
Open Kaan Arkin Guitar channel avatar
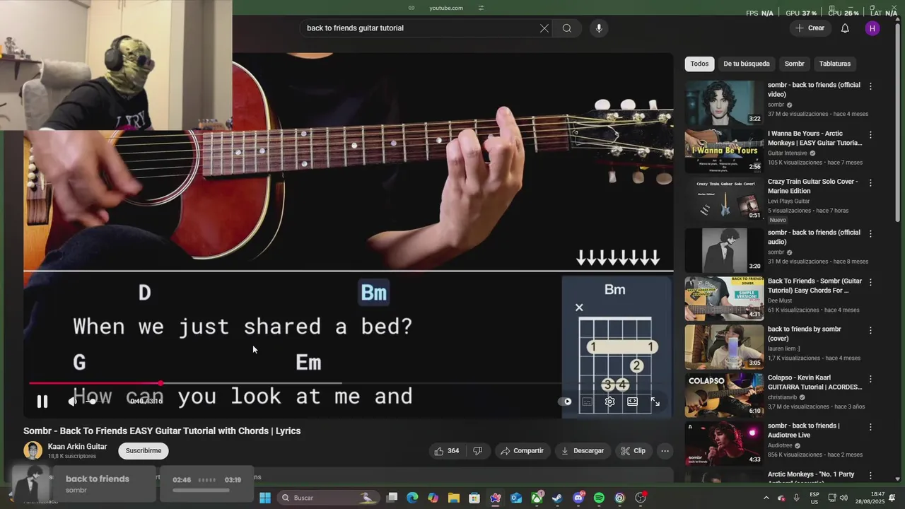click(x=33, y=451)
